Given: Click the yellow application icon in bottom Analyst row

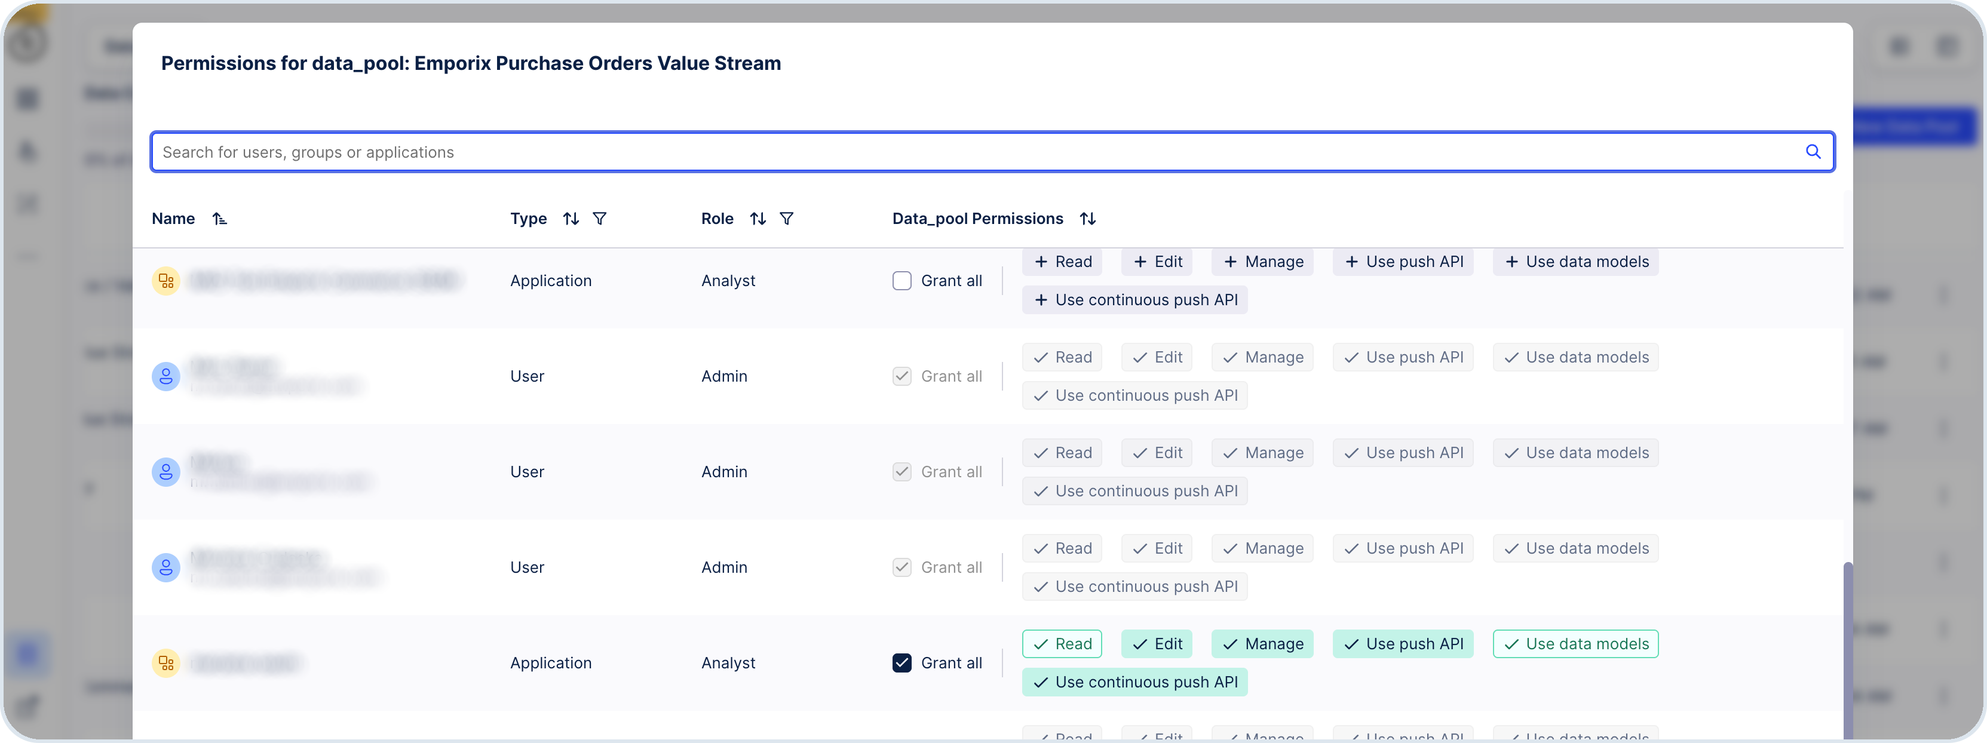Looking at the screenshot, I should pos(166,663).
